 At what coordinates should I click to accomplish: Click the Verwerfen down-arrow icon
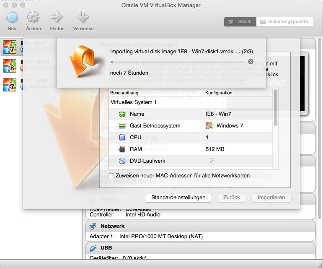(x=83, y=18)
